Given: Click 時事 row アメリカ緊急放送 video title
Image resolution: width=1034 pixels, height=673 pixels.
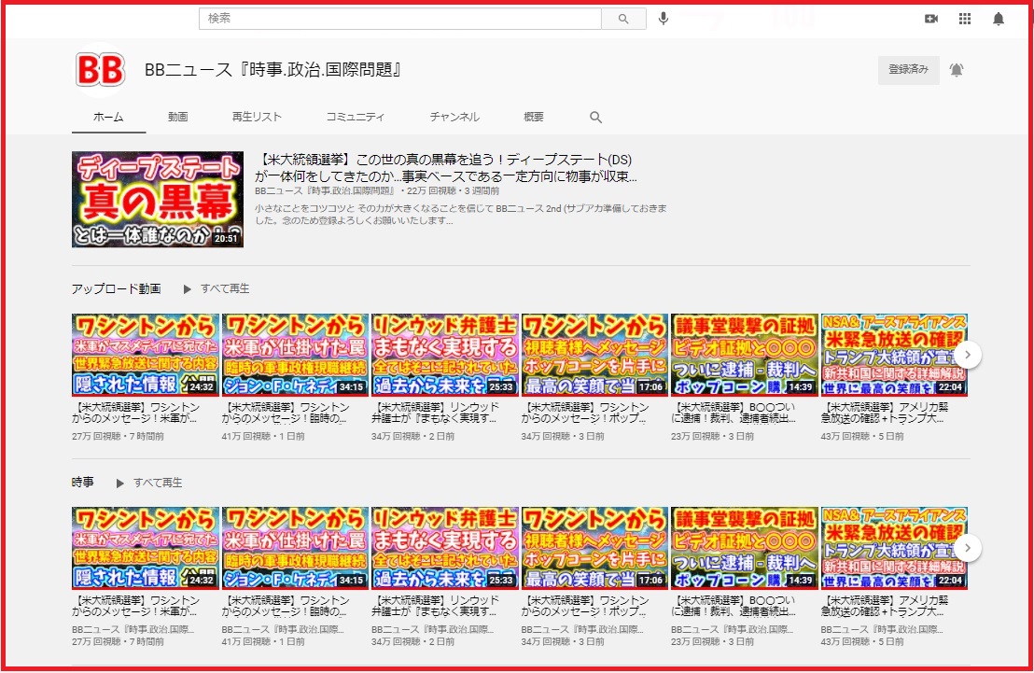Looking at the screenshot, I should [885, 607].
